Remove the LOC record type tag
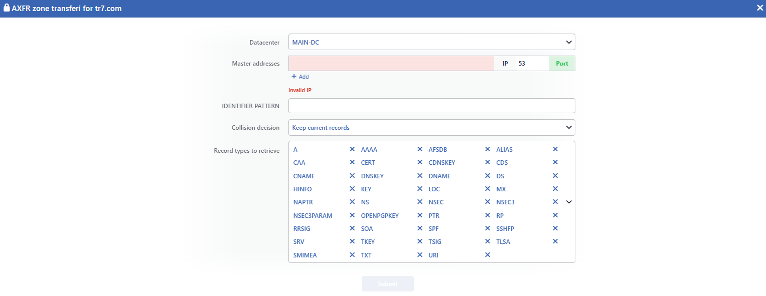 click(x=488, y=189)
